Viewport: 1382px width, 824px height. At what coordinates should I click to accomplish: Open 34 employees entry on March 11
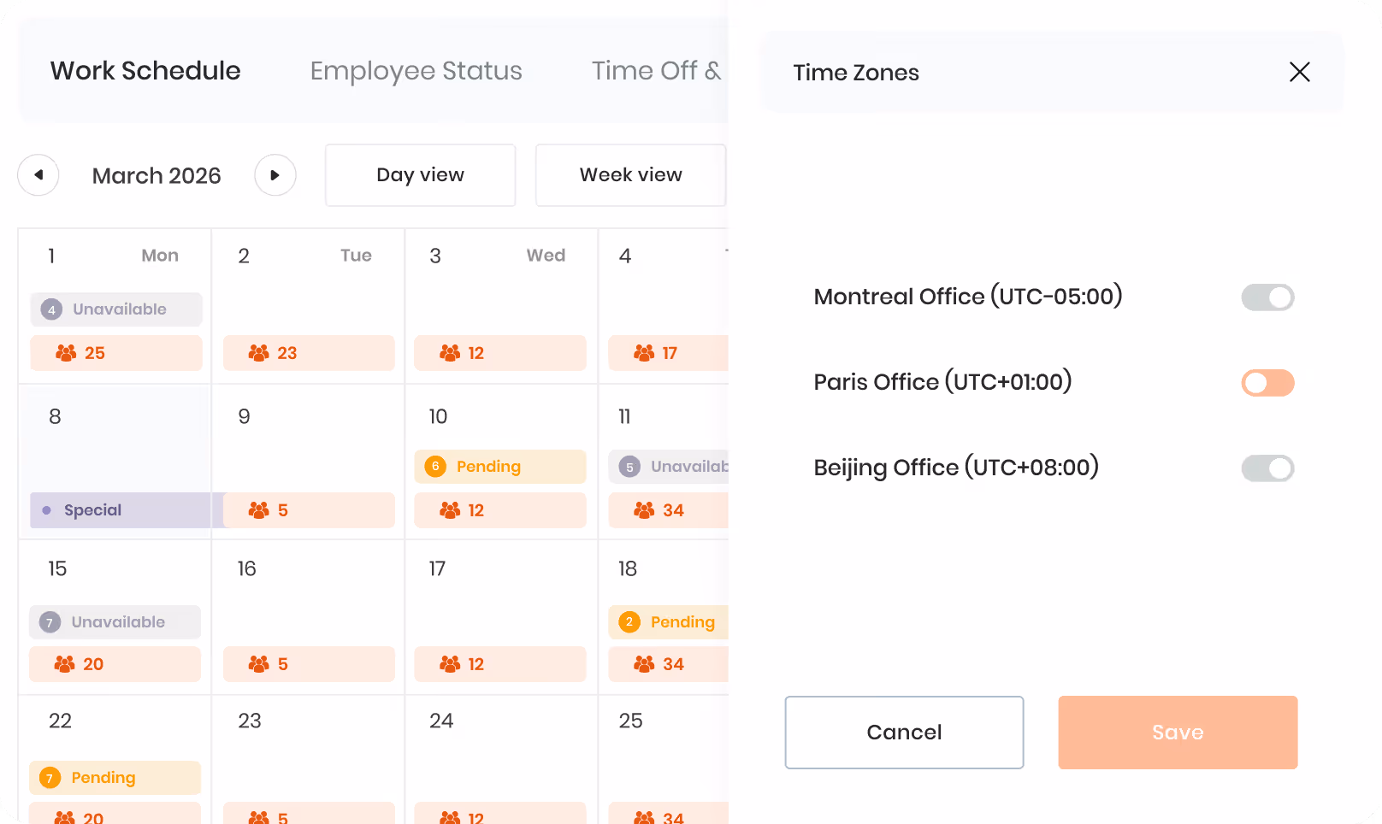tap(668, 510)
